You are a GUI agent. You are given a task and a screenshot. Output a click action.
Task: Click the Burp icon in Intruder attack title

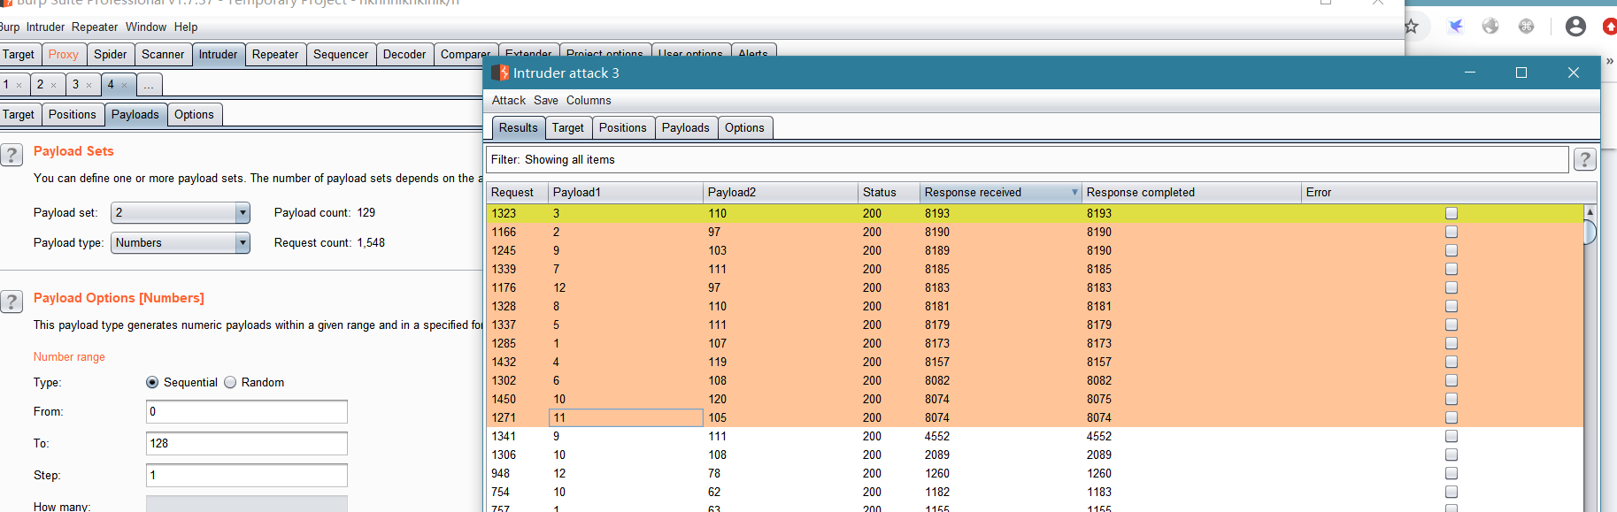501,73
